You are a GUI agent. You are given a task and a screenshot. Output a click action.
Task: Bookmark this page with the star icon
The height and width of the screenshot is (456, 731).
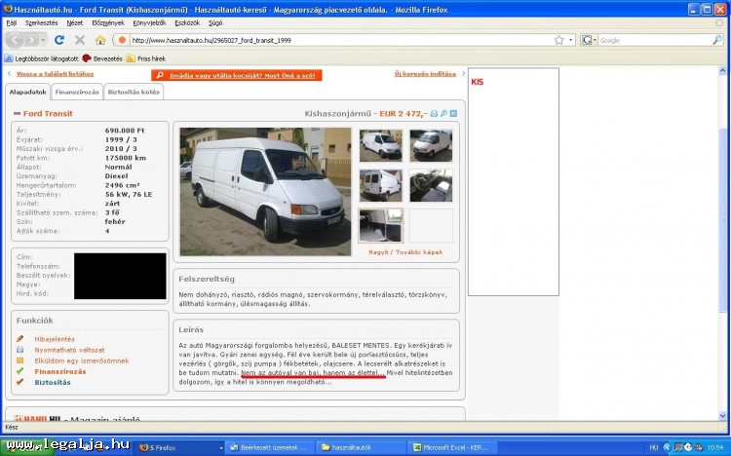(x=558, y=40)
